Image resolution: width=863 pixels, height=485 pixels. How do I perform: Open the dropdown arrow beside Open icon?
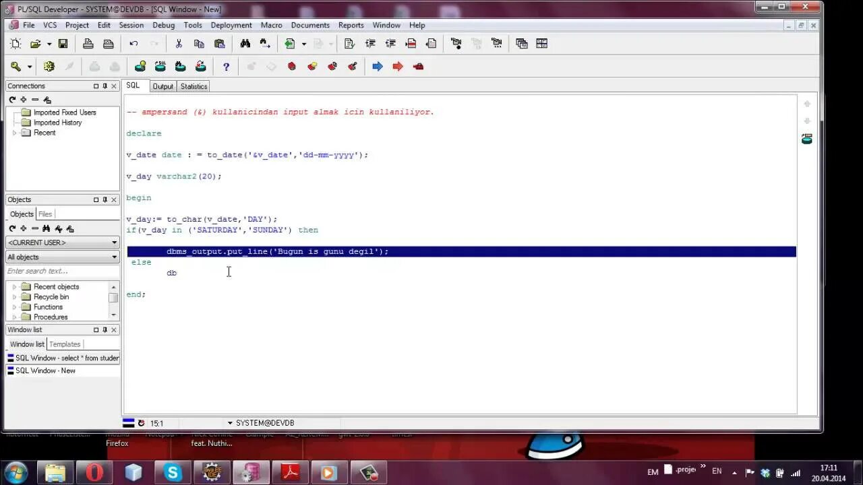(49, 44)
